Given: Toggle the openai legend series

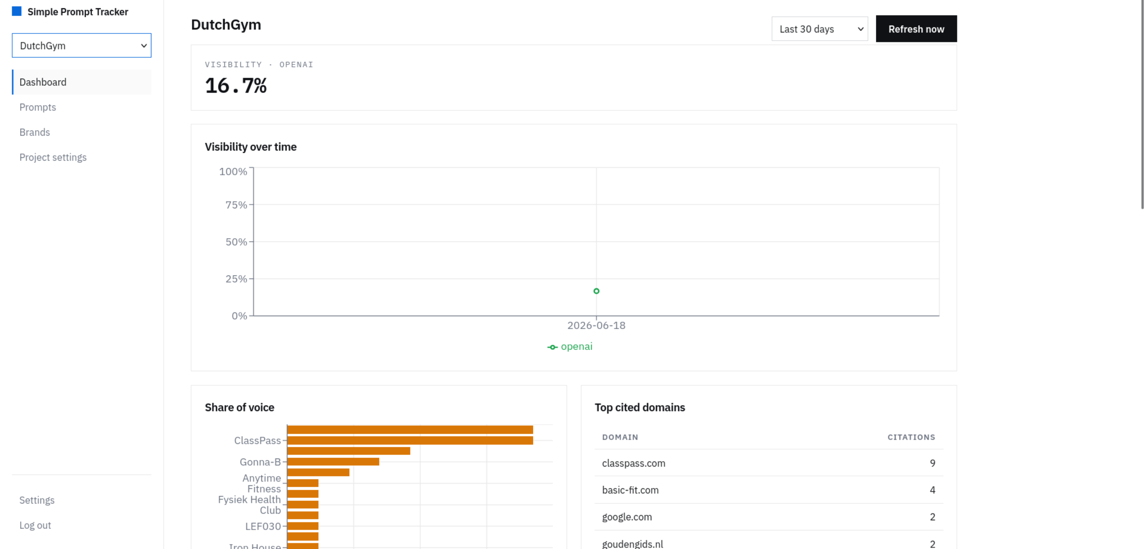Looking at the screenshot, I should pos(570,346).
